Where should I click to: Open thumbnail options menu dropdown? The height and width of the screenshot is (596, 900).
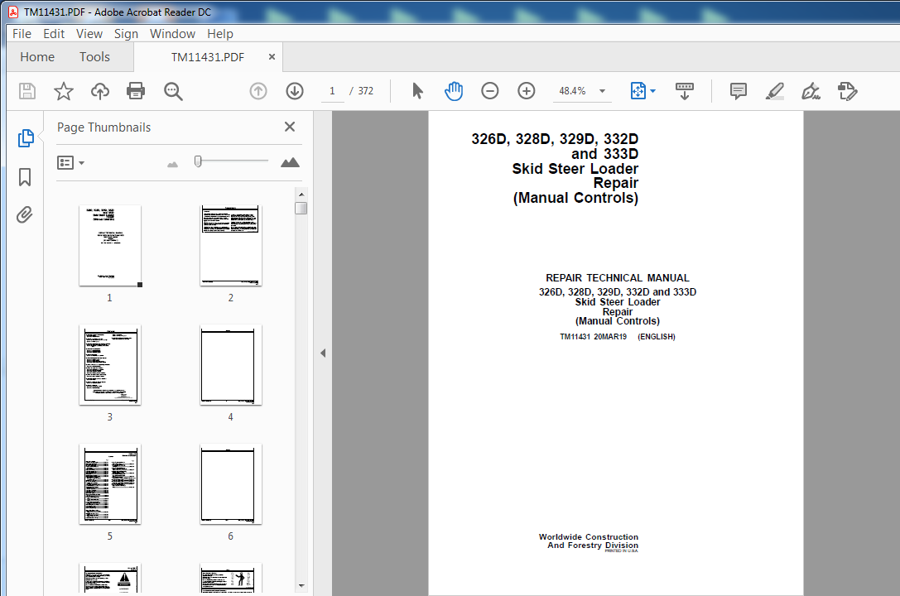[70, 163]
